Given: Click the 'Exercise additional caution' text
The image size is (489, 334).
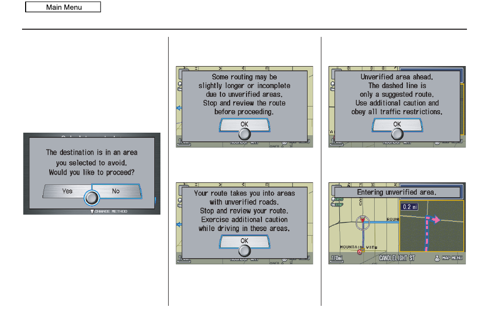Looking at the screenshot, I should click(x=244, y=220).
